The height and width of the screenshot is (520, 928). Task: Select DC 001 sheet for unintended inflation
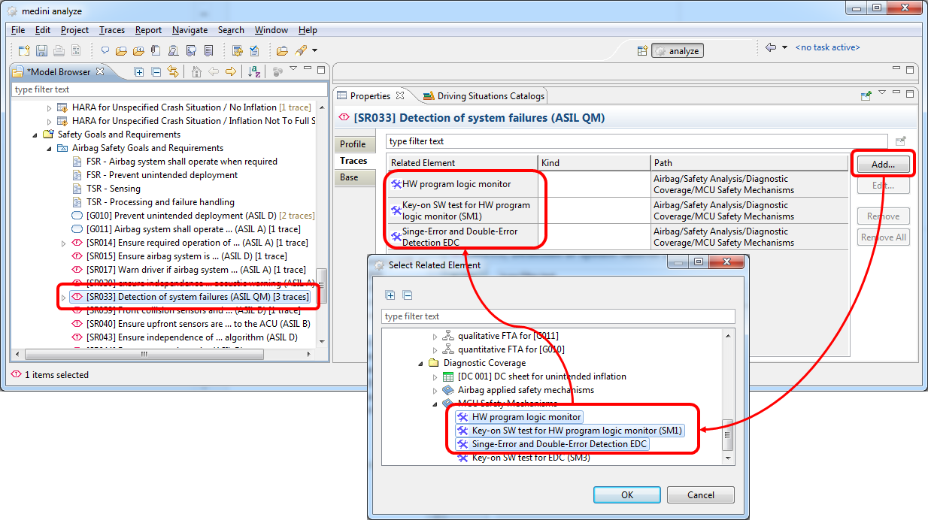[x=541, y=376]
